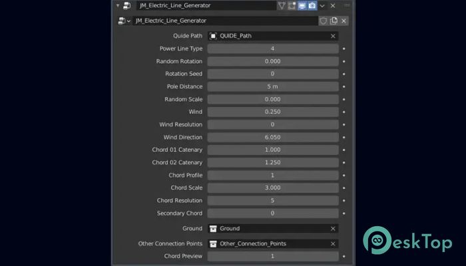Viewport: 466px width, 266px height.
Task: Click the geometry nodes modifier icon
Action: click(127, 5)
